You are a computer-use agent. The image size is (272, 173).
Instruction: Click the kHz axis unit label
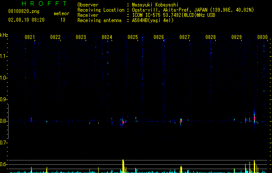point(4,35)
